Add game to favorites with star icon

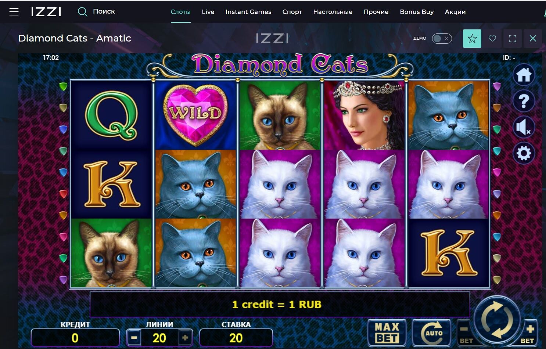tap(472, 39)
